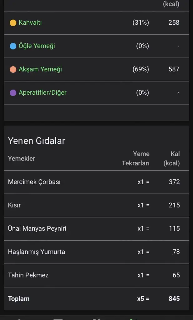This screenshot has height=320, width=193.
Task: Click the Yenen Gıdalar section title
Action: [x=36, y=141]
